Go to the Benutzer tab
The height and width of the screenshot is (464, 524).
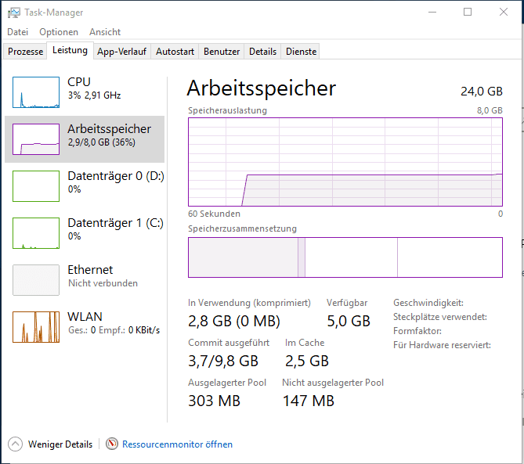(x=222, y=52)
